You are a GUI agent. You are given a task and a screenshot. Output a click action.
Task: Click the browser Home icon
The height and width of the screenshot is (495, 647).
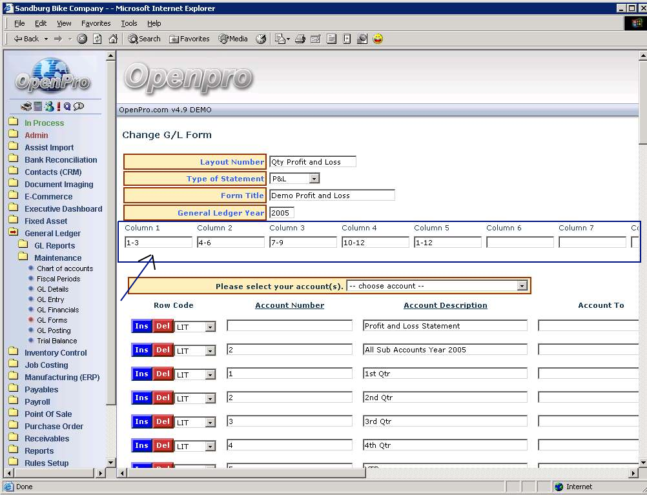(113, 39)
